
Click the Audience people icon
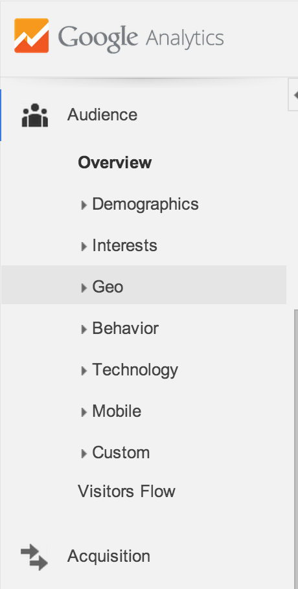pyautogui.click(x=35, y=115)
